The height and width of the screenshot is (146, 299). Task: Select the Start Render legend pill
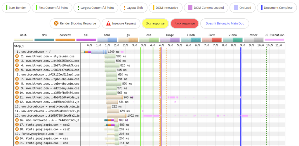[x=18, y=8]
